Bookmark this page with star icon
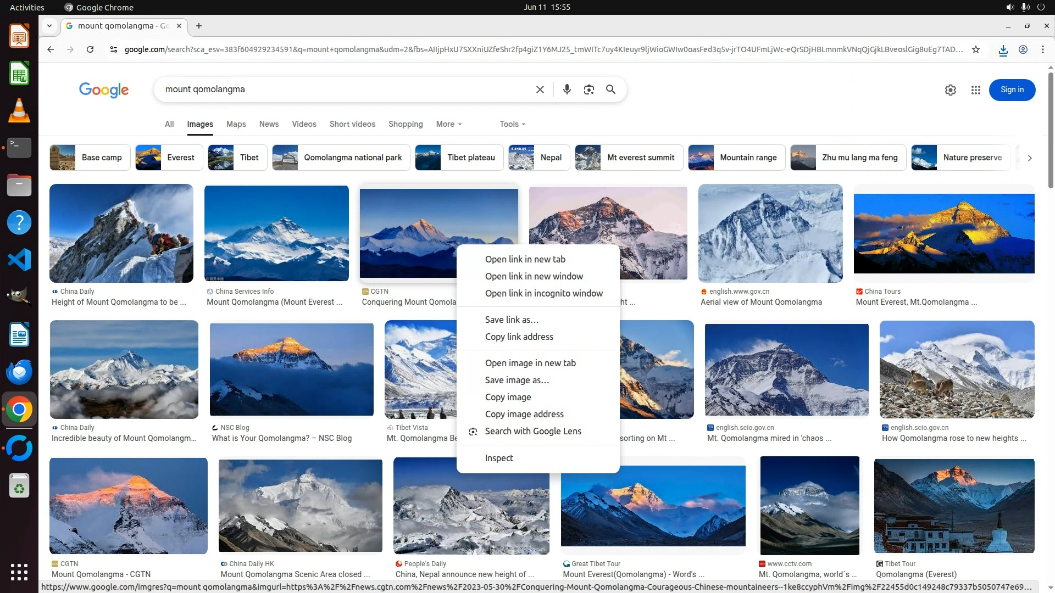1055x593 pixels. 975,49
